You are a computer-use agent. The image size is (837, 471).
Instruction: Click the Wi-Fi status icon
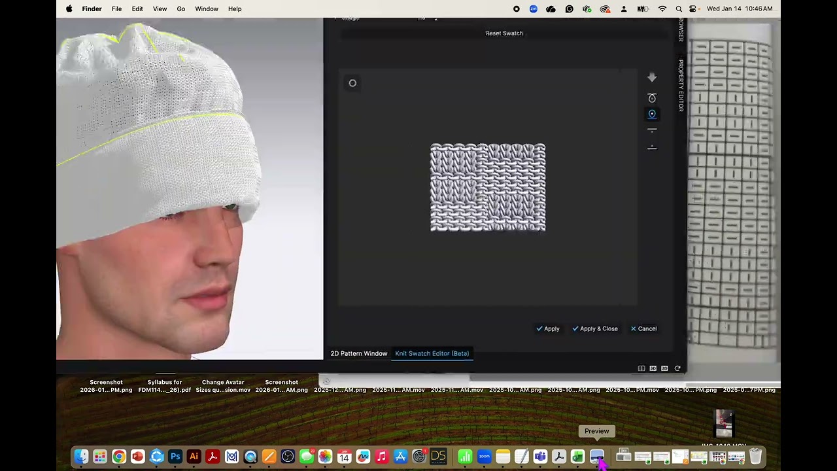[662, 9]
